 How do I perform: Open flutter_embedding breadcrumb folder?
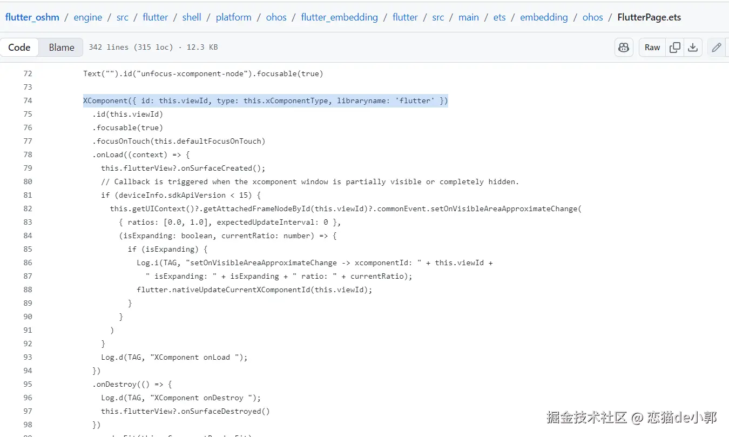pyautogui.click(x=339, y=17)
